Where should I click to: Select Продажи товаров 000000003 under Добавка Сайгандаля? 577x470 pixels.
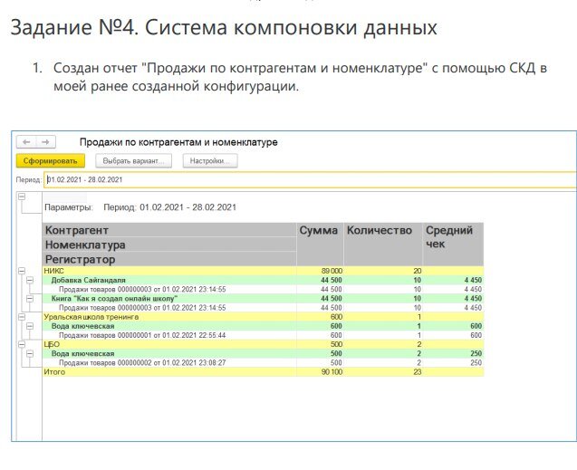tap(169, 290)
